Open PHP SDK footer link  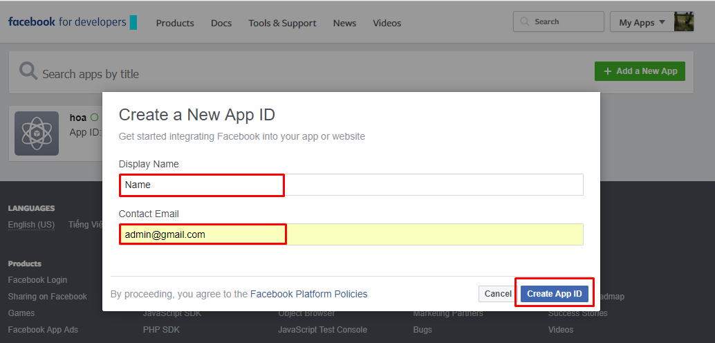161,329
